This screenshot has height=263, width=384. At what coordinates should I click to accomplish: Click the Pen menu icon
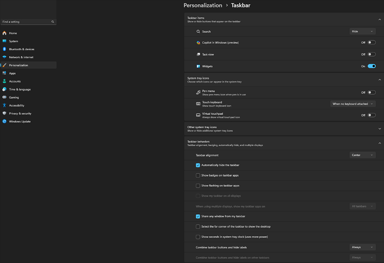pos(198,92)
